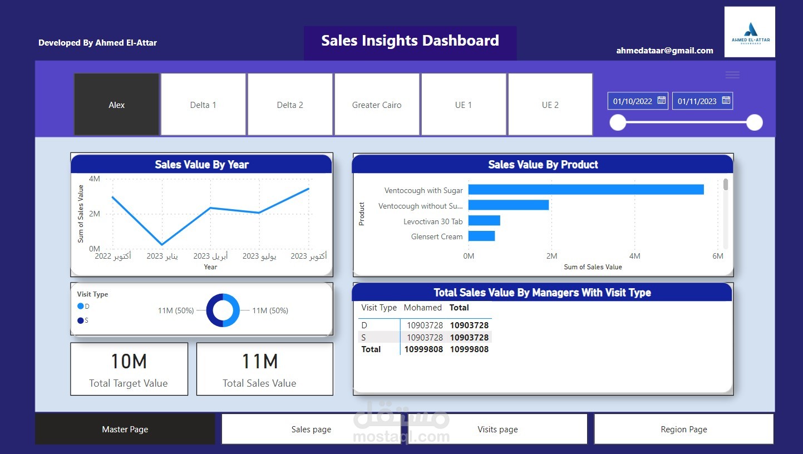
Task: Select the UE 2 region tile
Action: (550, 105)
